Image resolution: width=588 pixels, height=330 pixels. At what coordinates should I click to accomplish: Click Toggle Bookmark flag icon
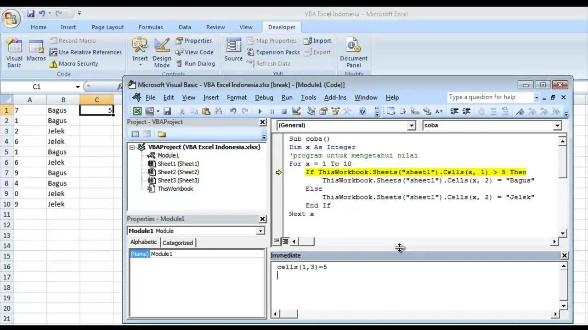[520, 111]
